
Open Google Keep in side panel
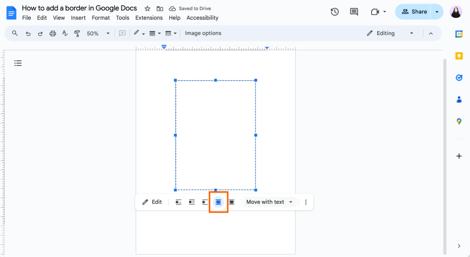[459, 56]
